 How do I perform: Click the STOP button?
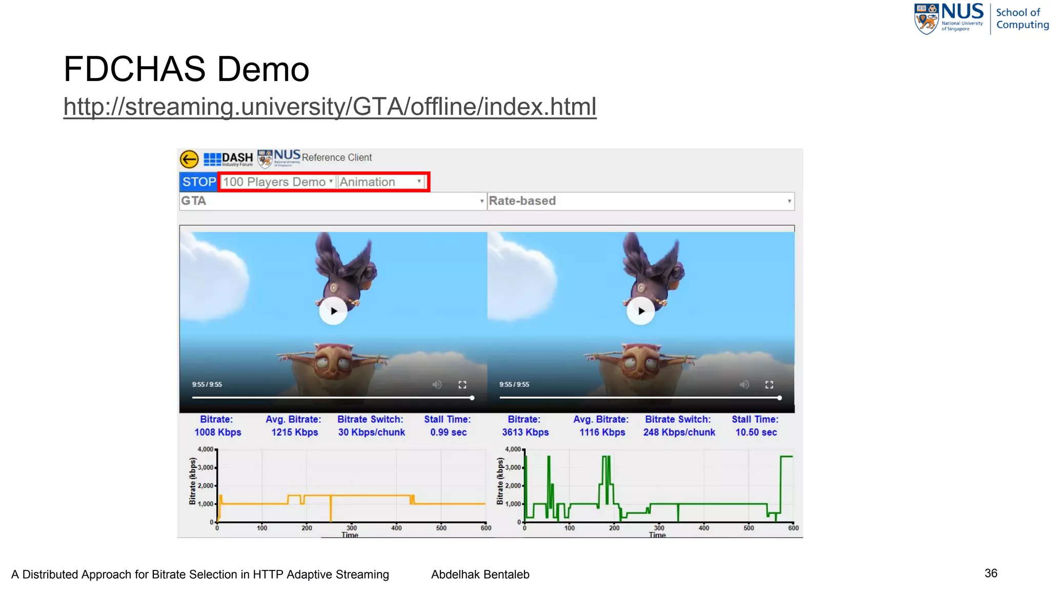tap(199, 182)
